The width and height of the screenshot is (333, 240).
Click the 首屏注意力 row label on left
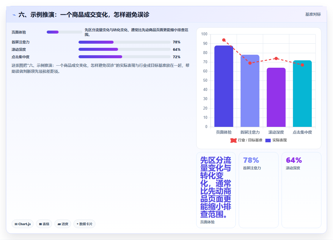21,42
